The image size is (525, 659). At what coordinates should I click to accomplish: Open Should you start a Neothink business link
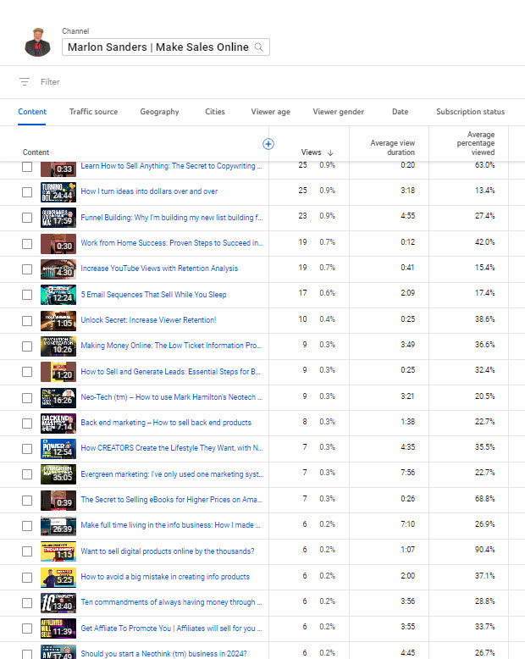(163, 654)
